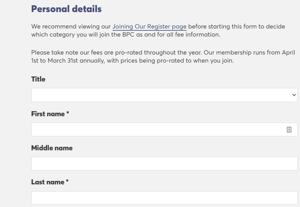Click the pro-rated fees notice paragraph
300x207 pixels.
tap(163, 57)
